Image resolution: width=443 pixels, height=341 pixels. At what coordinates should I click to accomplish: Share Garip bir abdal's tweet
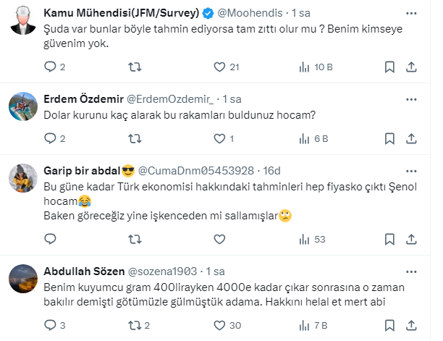tap(410, 239)
